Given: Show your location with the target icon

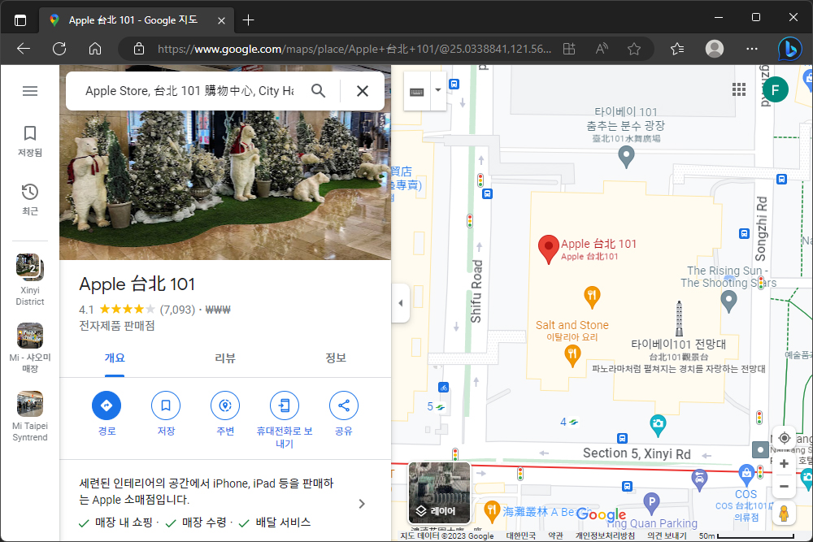Looking at the screenshot, I should (x=784, y=438).
